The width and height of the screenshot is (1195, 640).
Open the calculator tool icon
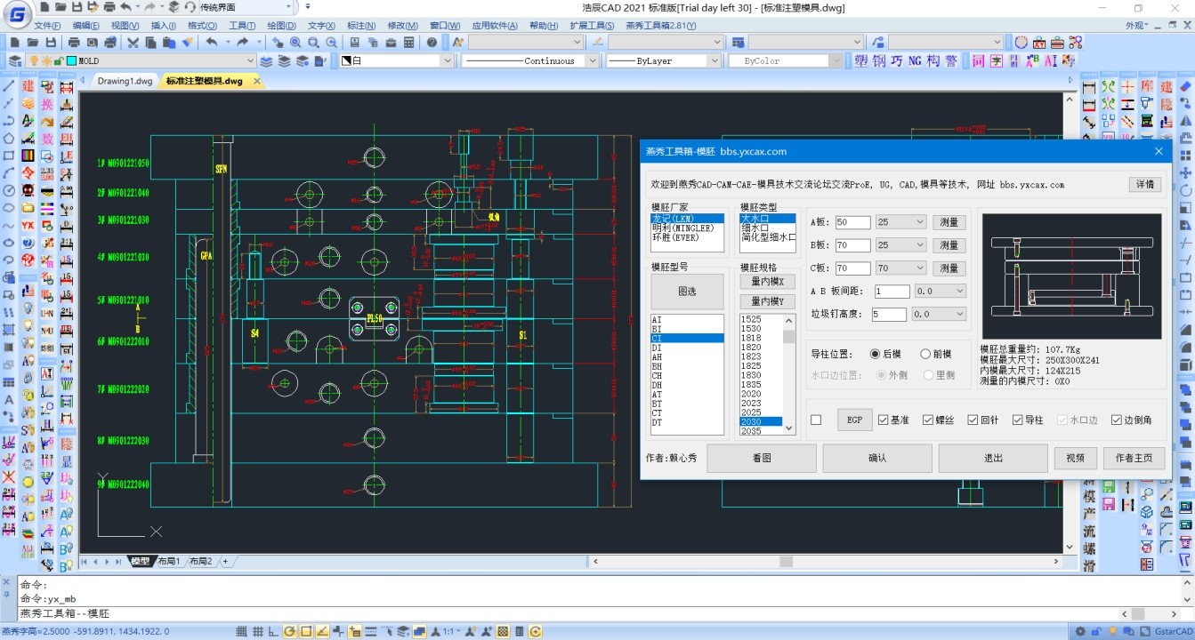(408, 42)
